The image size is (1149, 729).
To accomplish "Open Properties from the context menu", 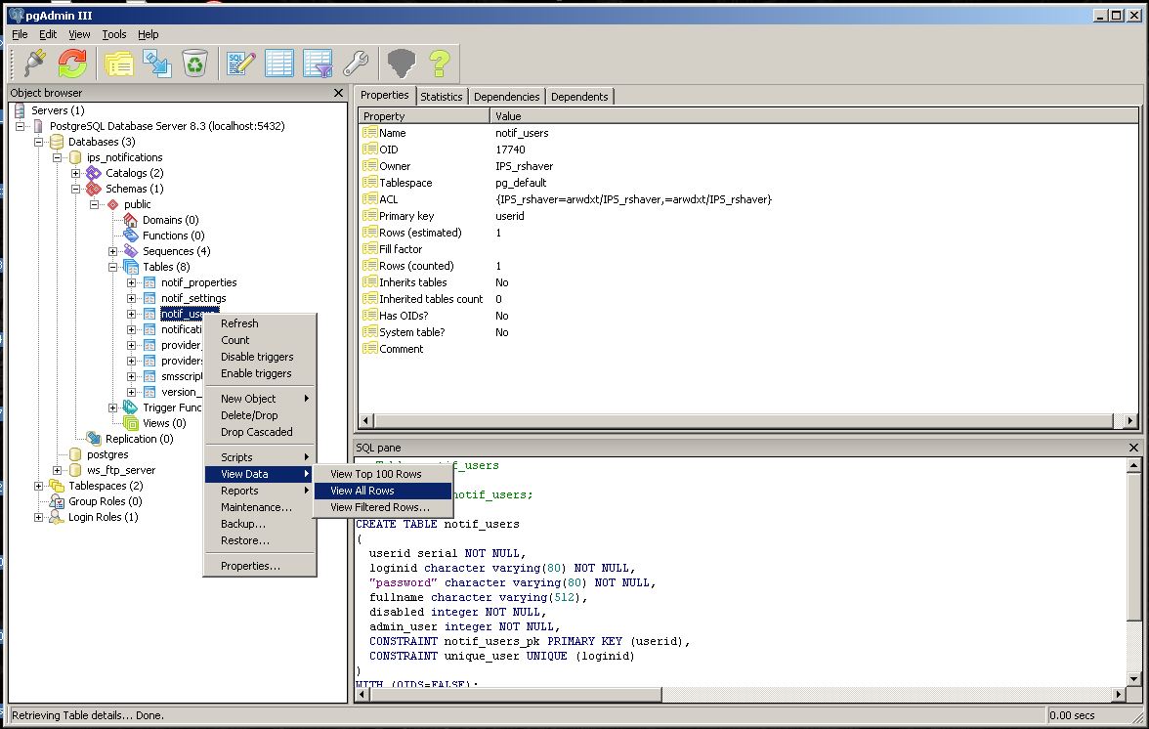I will 260,567.
